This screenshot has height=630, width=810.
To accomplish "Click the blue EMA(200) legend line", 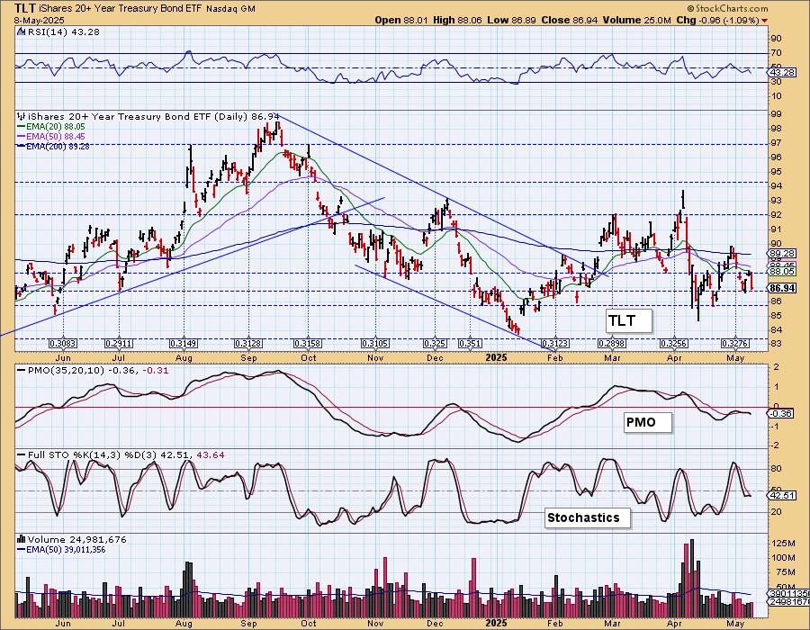I will [22, 146].
